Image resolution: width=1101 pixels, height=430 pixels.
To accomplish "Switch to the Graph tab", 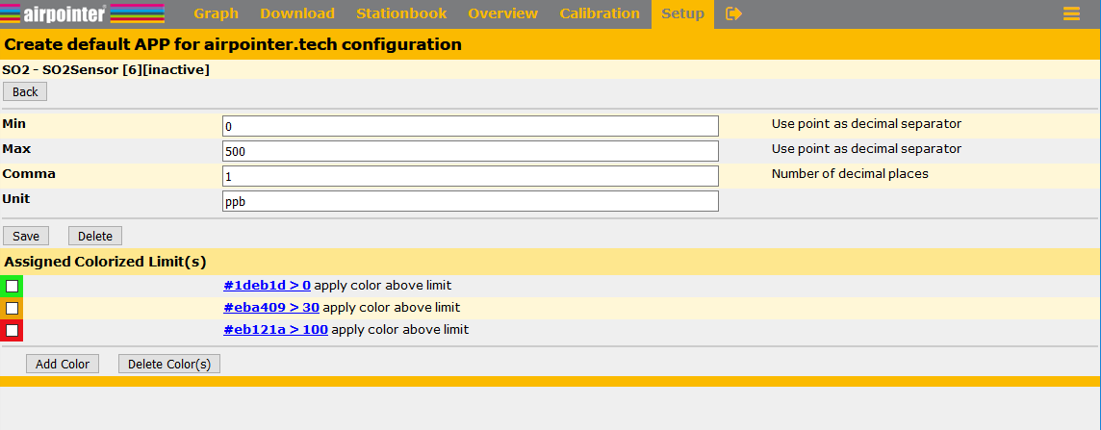I will click(216, 13).
